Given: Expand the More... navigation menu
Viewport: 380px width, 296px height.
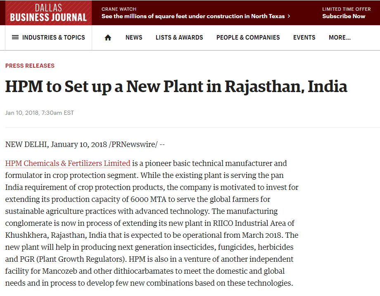Looking at the screenshot, I should [340, 38].
